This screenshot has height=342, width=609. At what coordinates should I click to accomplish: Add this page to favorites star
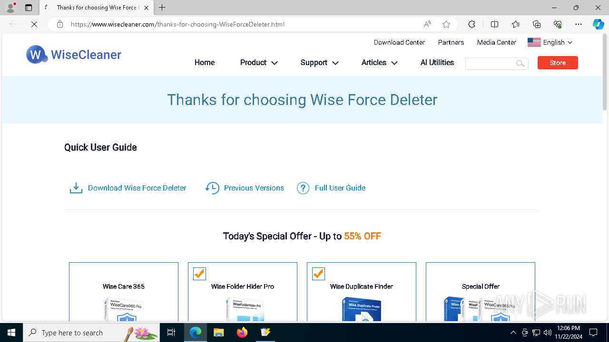click(x=446, y=24)
